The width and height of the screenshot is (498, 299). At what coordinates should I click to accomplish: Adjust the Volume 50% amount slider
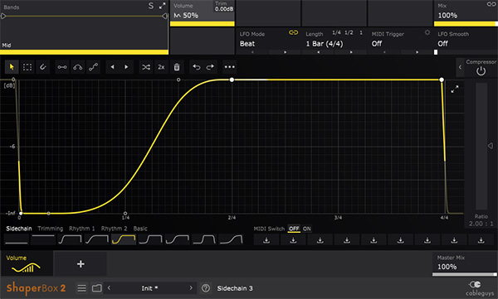[203, 24]
